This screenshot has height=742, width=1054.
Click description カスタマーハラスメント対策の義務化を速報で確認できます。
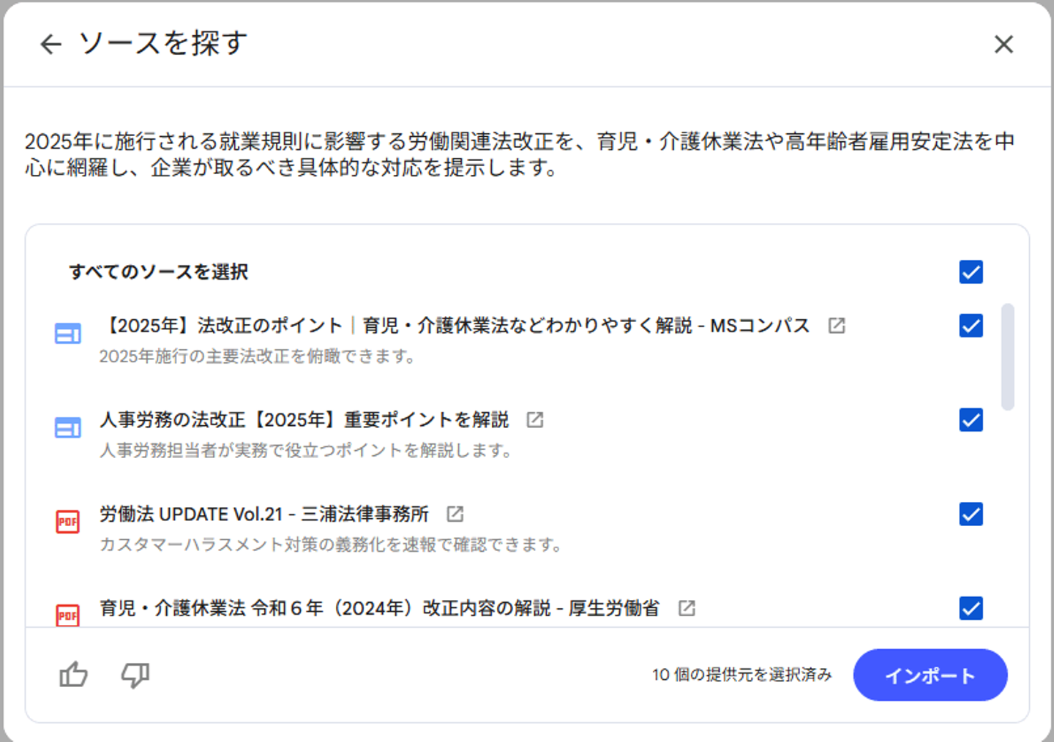pos(331,544)
